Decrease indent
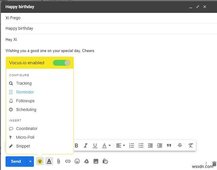Image resolution: width=217 pixels, height=170 pixels. (150, 146)
